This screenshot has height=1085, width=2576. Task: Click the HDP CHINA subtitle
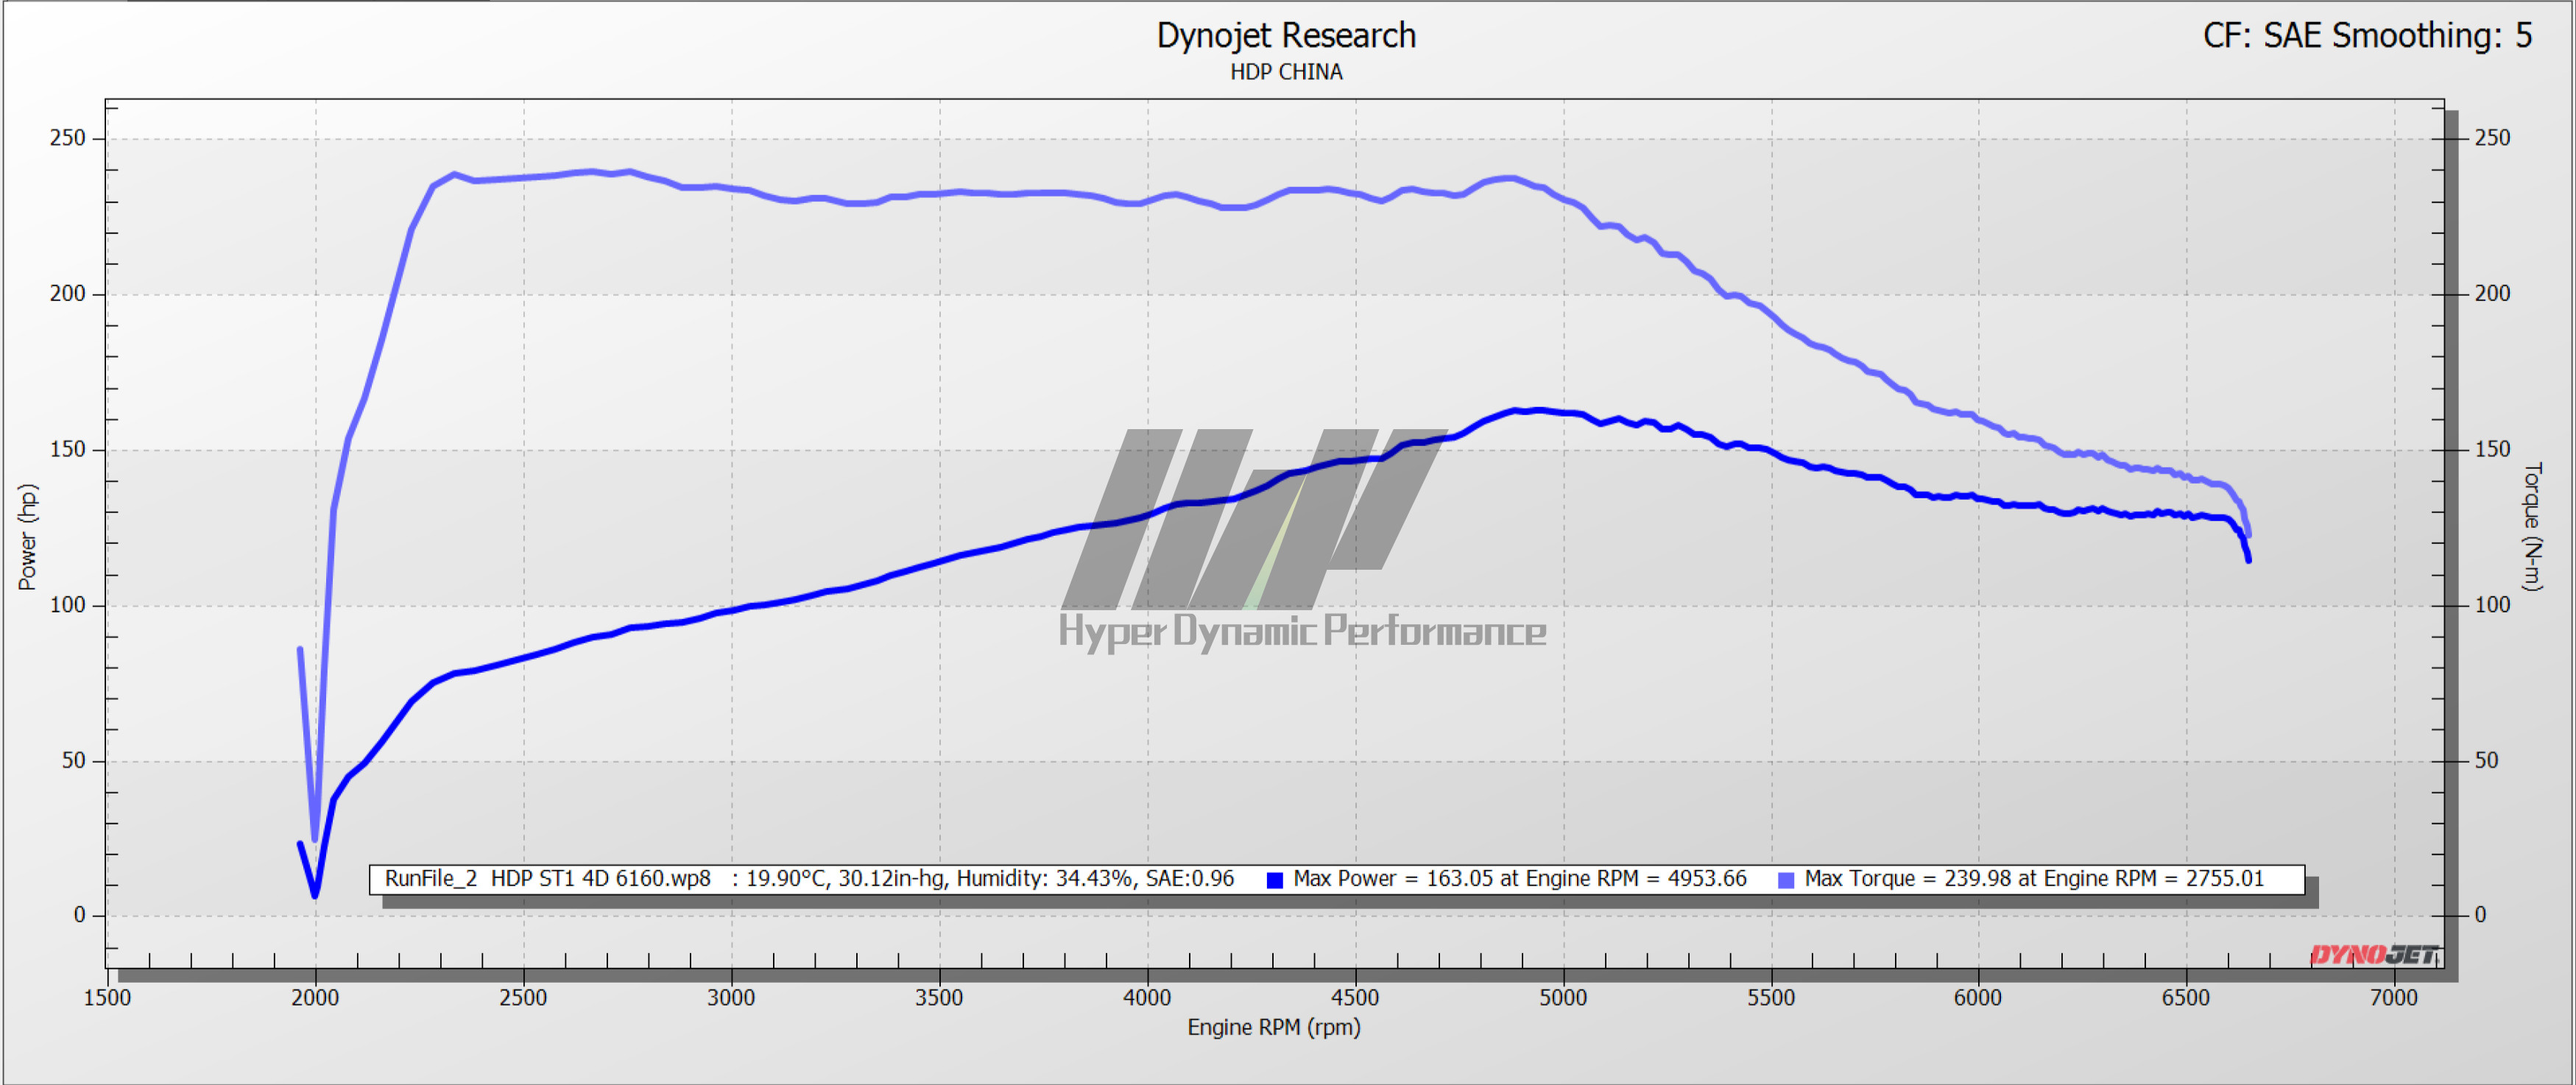(1286, 72)
